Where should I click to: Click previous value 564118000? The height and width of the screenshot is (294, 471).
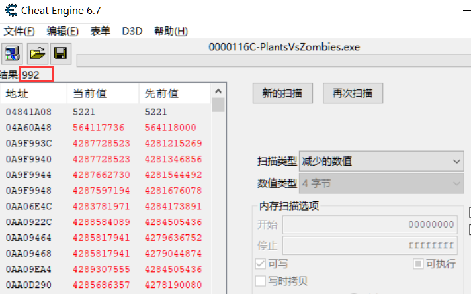(x=170, y=127)
